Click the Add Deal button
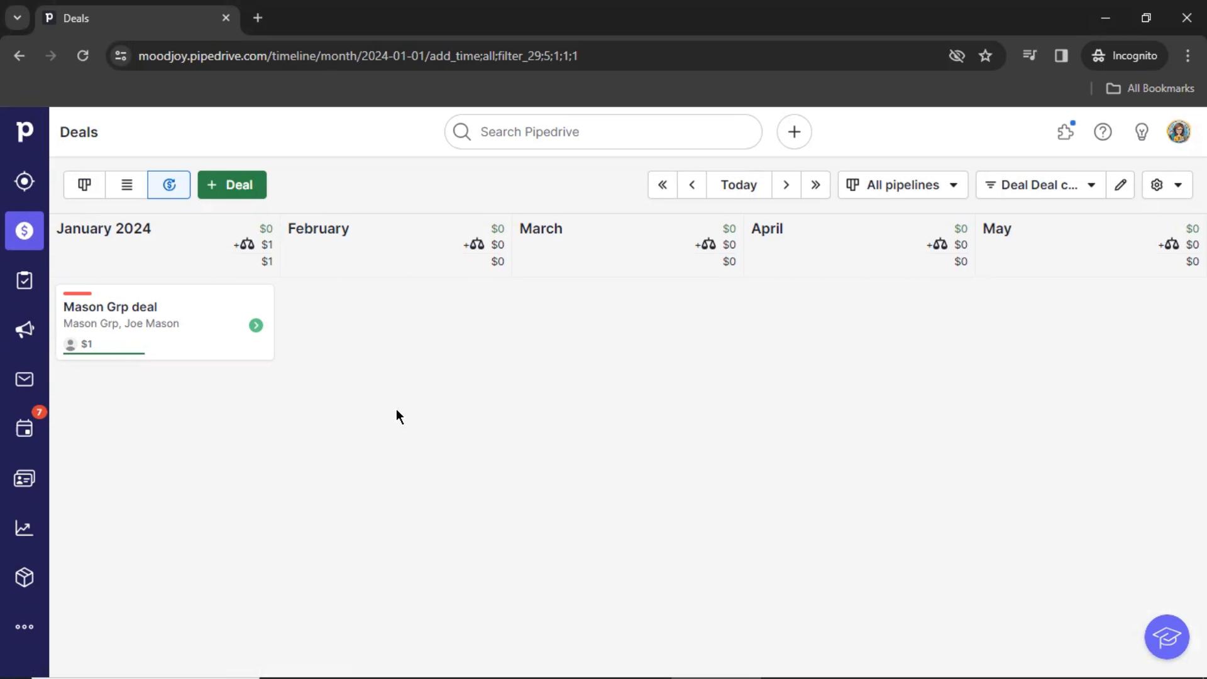This screenshot has height=679, width=1207. click(231, 184)
